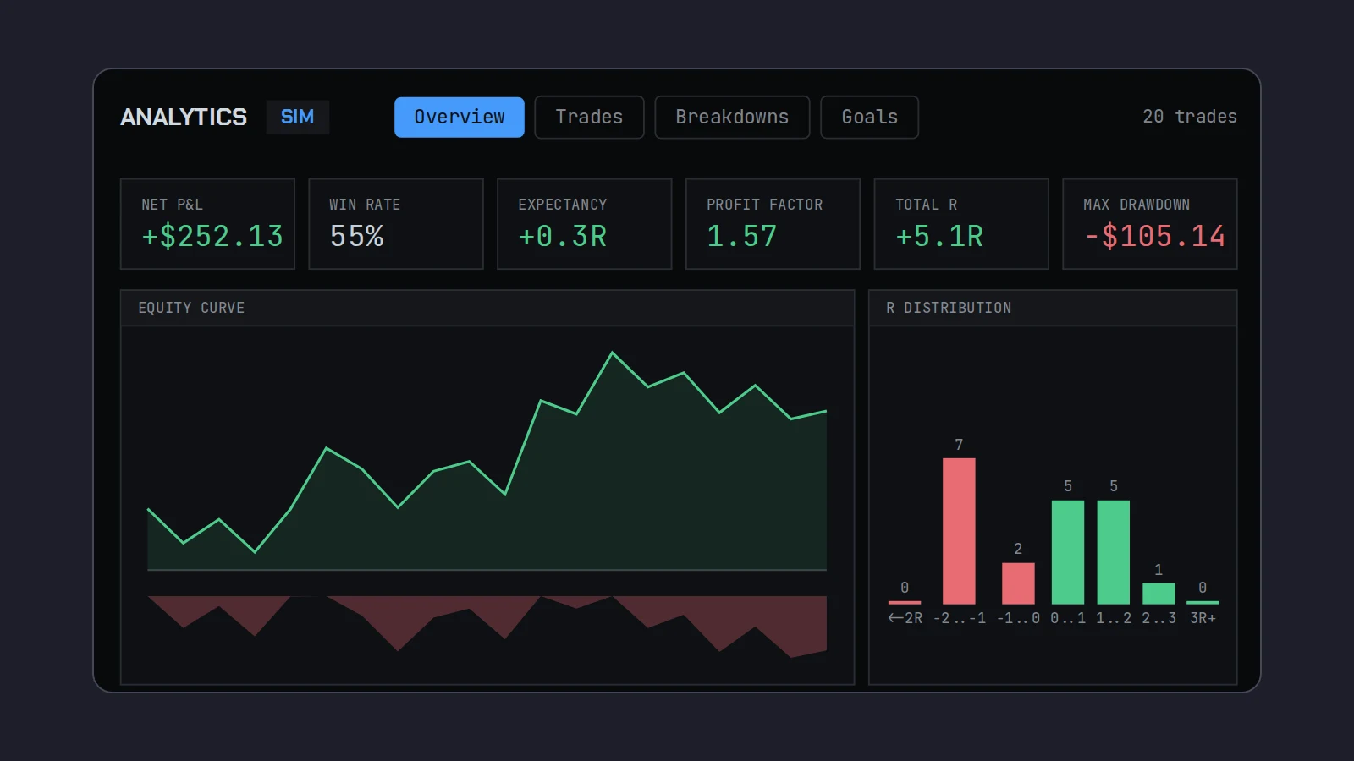This screenshot has width=1354, height=761.
Task: Click the 20 trades count
Action: pyautogui.click(x=1189, y=117)
